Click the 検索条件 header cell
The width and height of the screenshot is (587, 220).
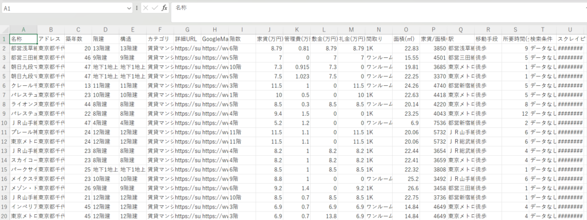(x=543, y=39)
